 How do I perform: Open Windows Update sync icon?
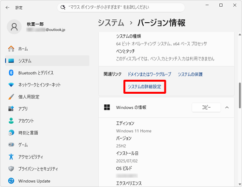tap(11, 181)
